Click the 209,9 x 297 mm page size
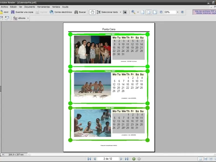The image size is (216, 162). click(x=16, y=154)
